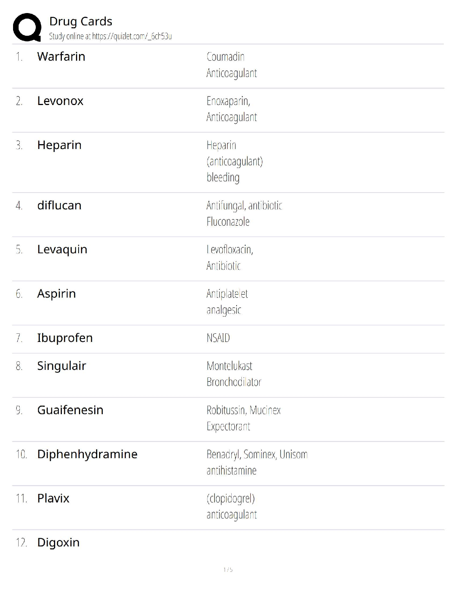Select the Guaifenesin term
The width and height of the screenshot is (456, 590).
[70, 410]
